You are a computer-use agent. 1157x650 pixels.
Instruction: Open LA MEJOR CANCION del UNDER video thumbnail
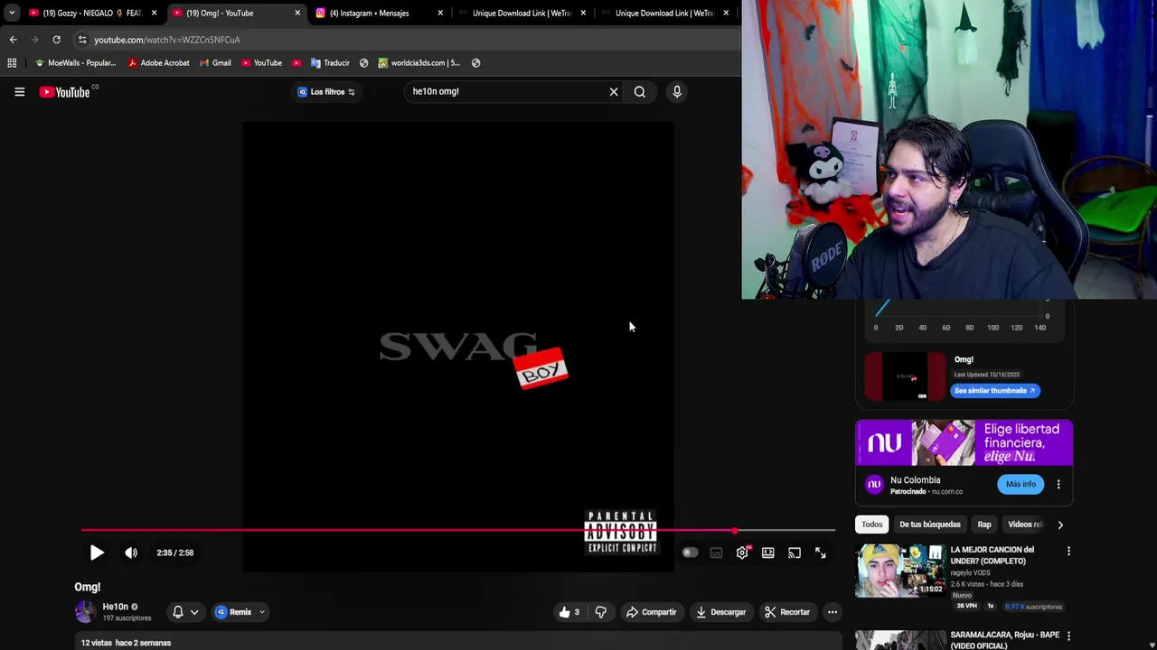(900, 571)
